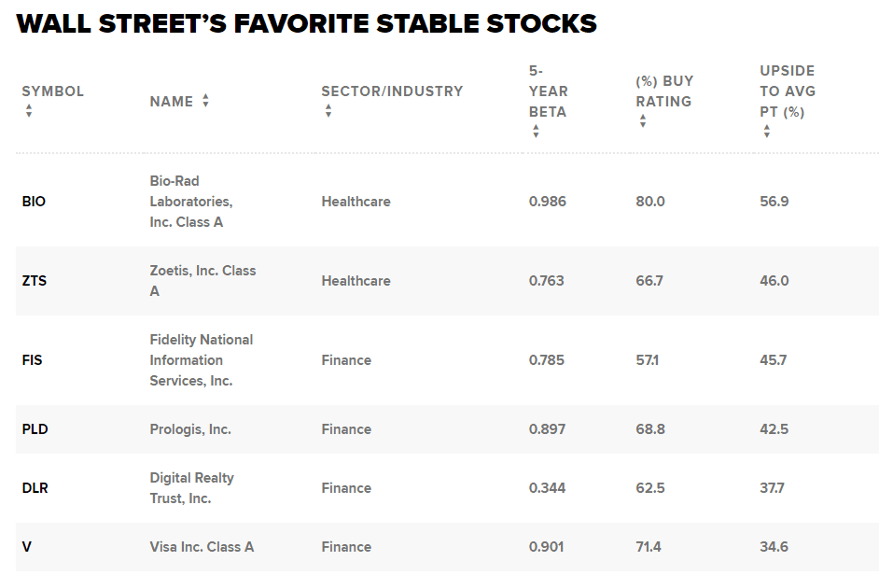Click the SECTOR/INDUSTRY column header

click(x=392, y=91)
